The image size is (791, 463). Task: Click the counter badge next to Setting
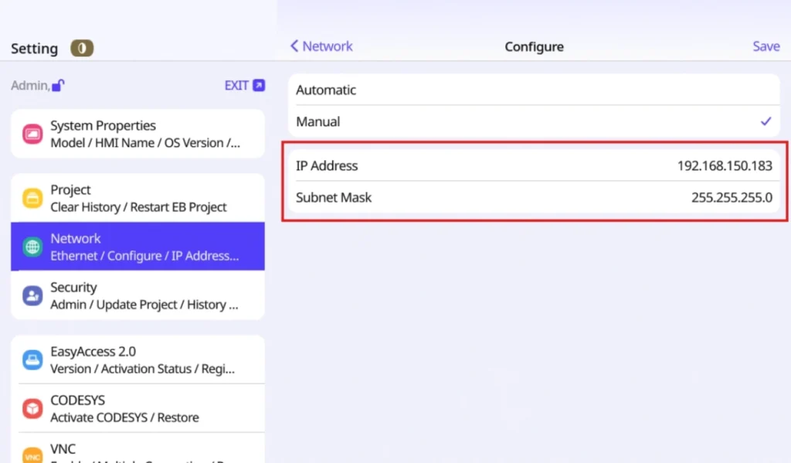(x=81, y=48)
